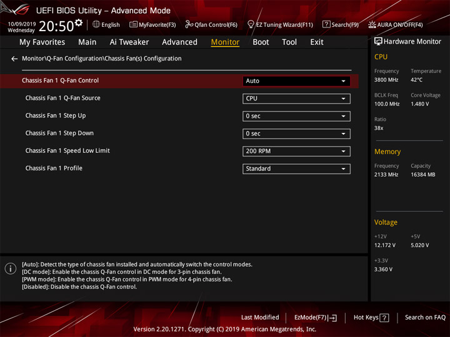Open Chassis Fan 1 Step Up dropdown

pos(296,116)
